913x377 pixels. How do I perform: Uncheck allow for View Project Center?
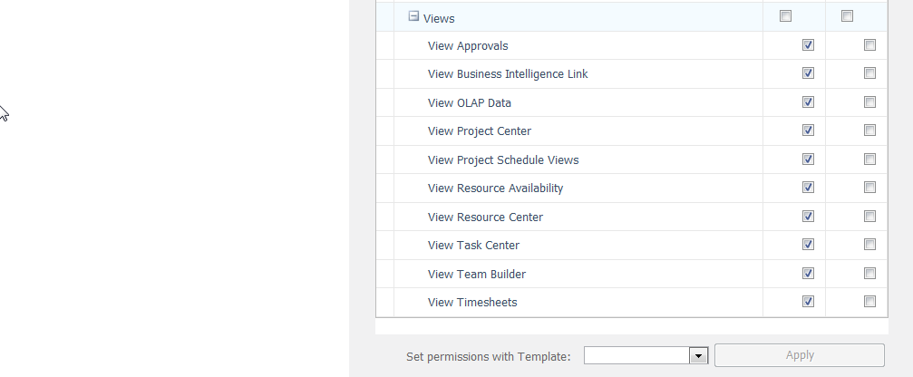pyautogui.click(x=808, y=130)
